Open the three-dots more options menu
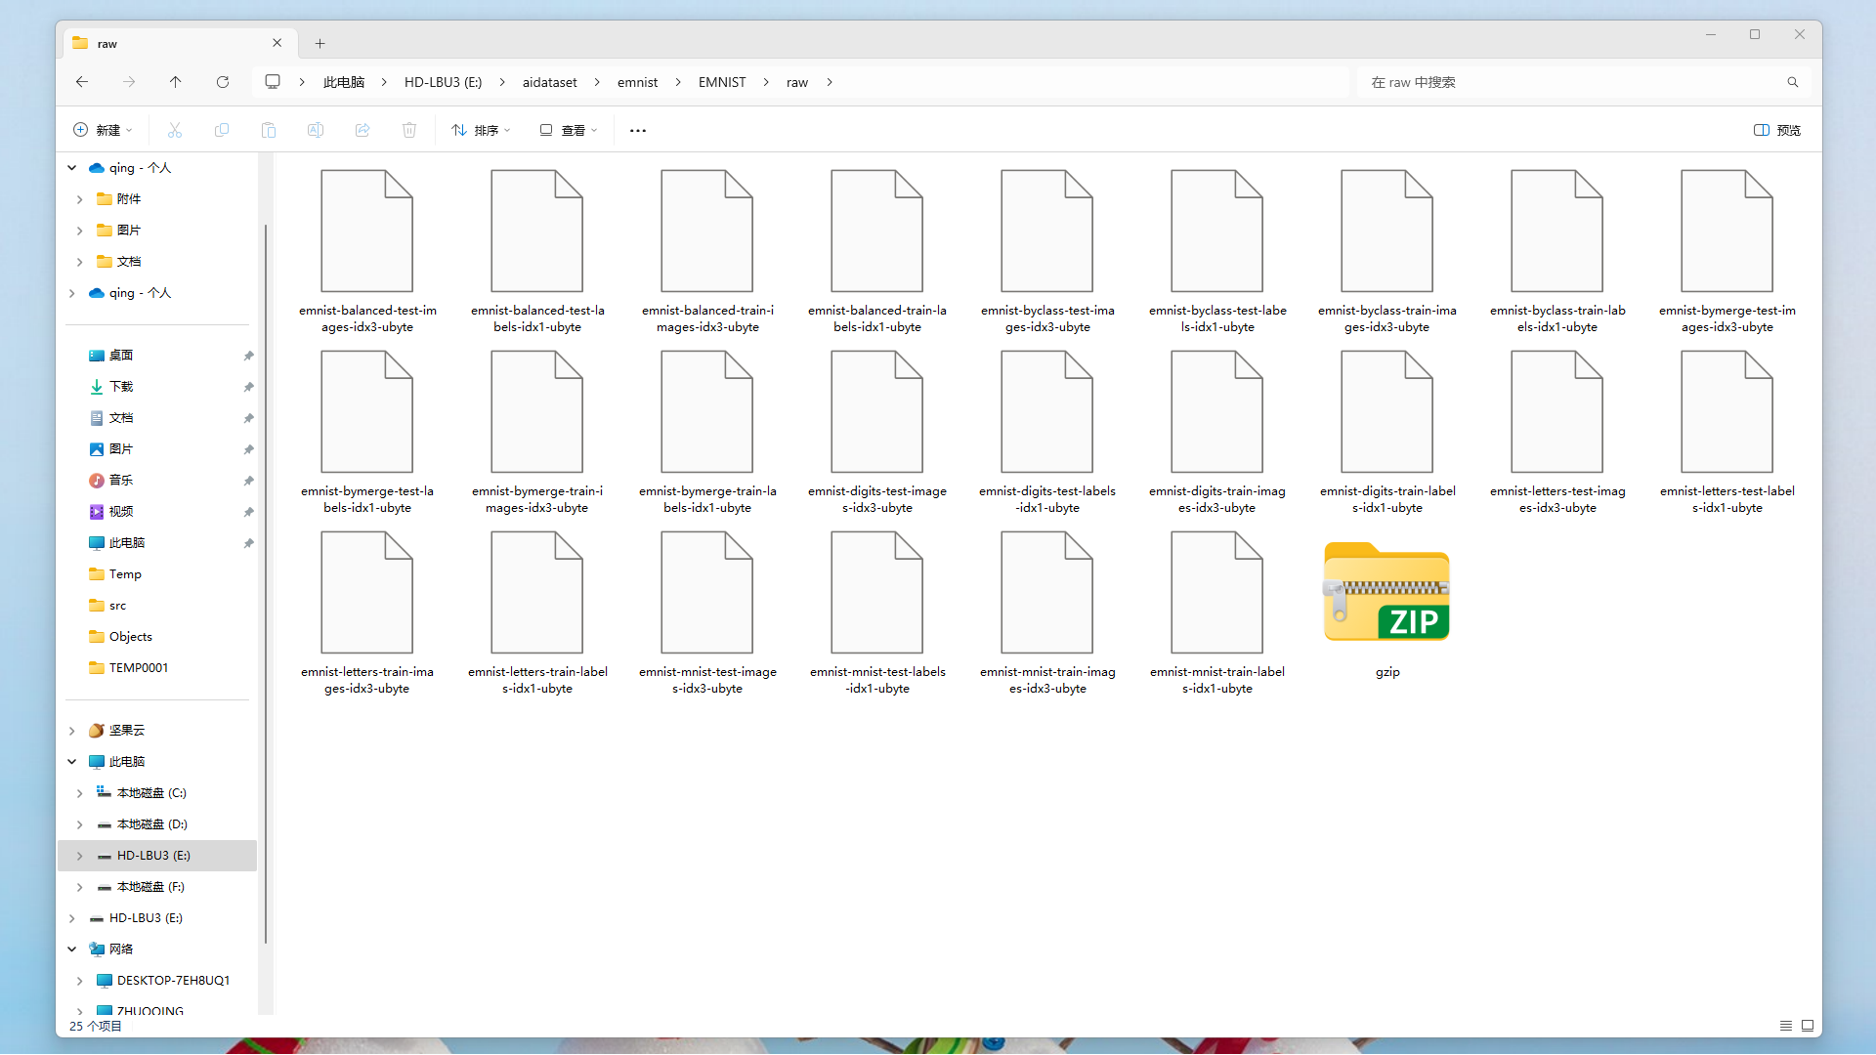1876x1055 pixels. point(638,130)
